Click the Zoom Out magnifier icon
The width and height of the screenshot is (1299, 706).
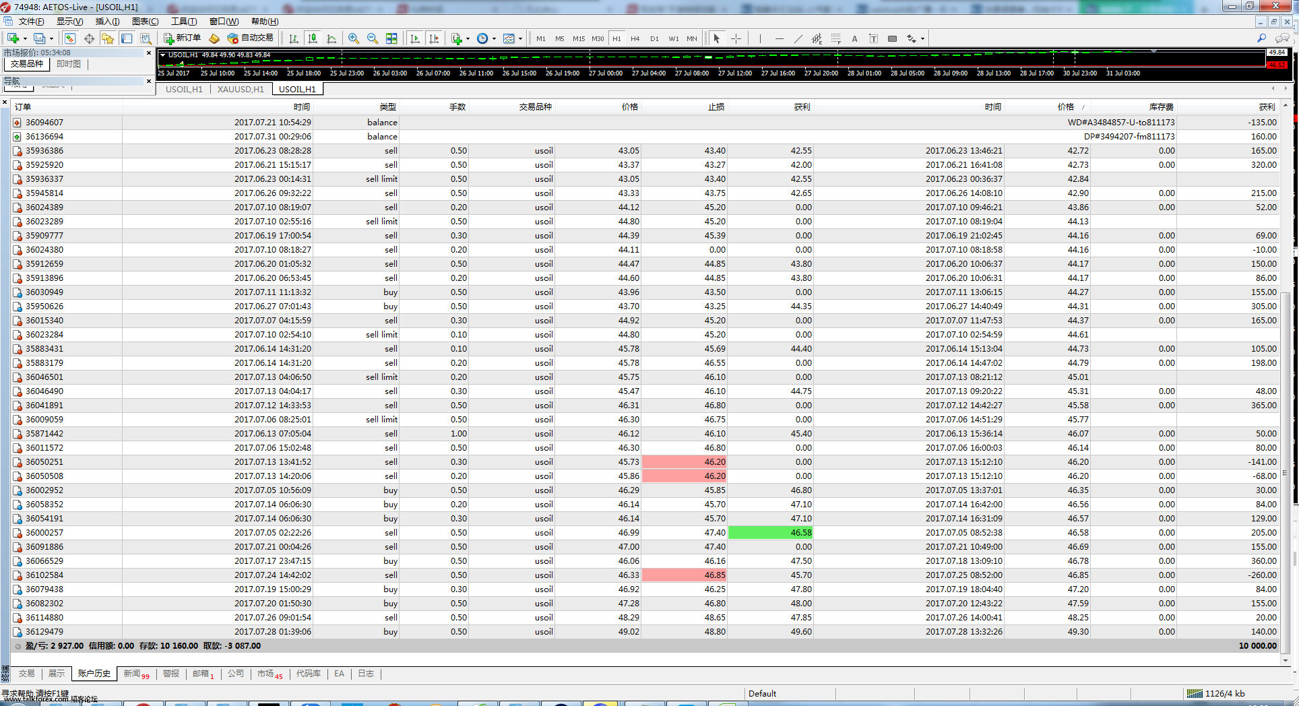pyautogui.click(x=373, y=38)
